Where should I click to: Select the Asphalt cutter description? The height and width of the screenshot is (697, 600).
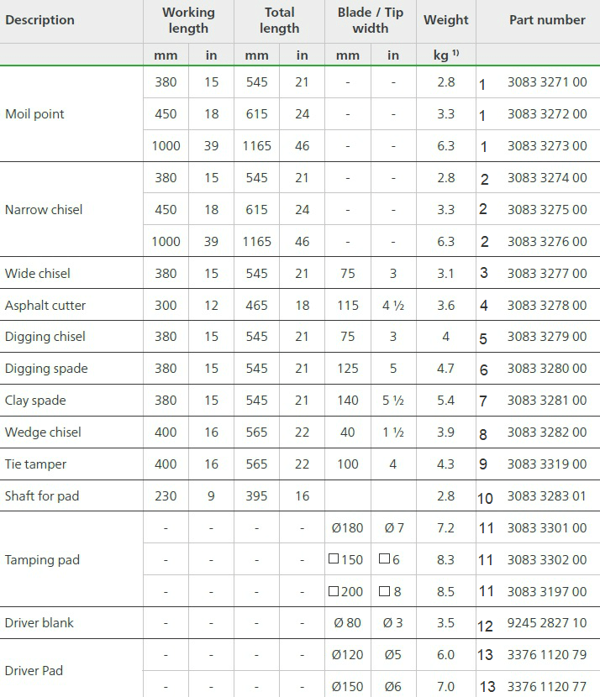[x=45, y=306]
